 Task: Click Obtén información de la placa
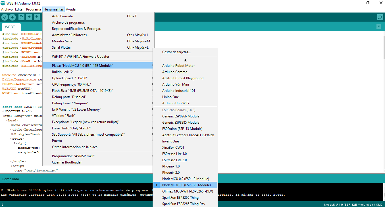click(98, 147)
